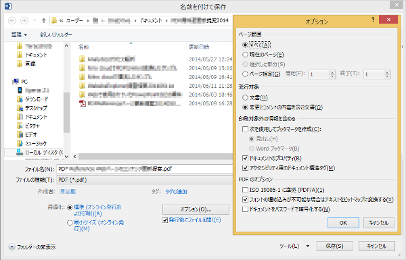
Task: Sort by 更新日時 column header
Action: tap(199, 47)
